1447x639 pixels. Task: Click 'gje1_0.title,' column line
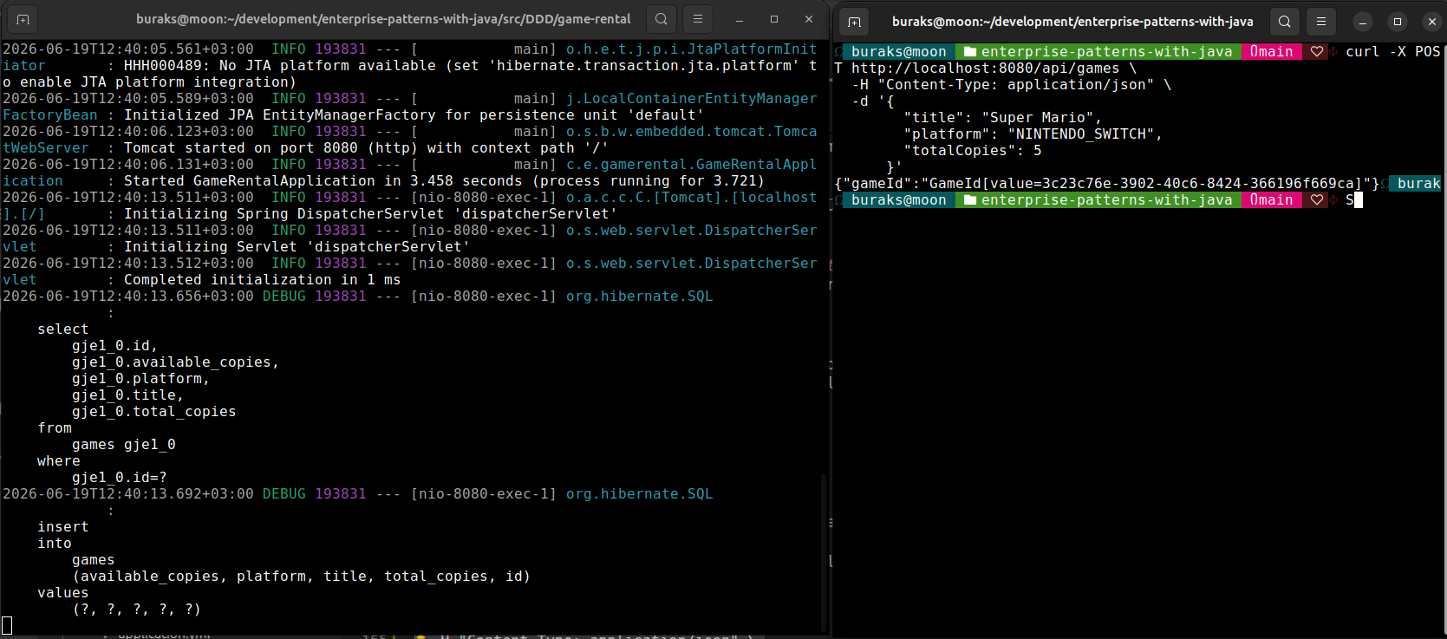tap(127, 395)
